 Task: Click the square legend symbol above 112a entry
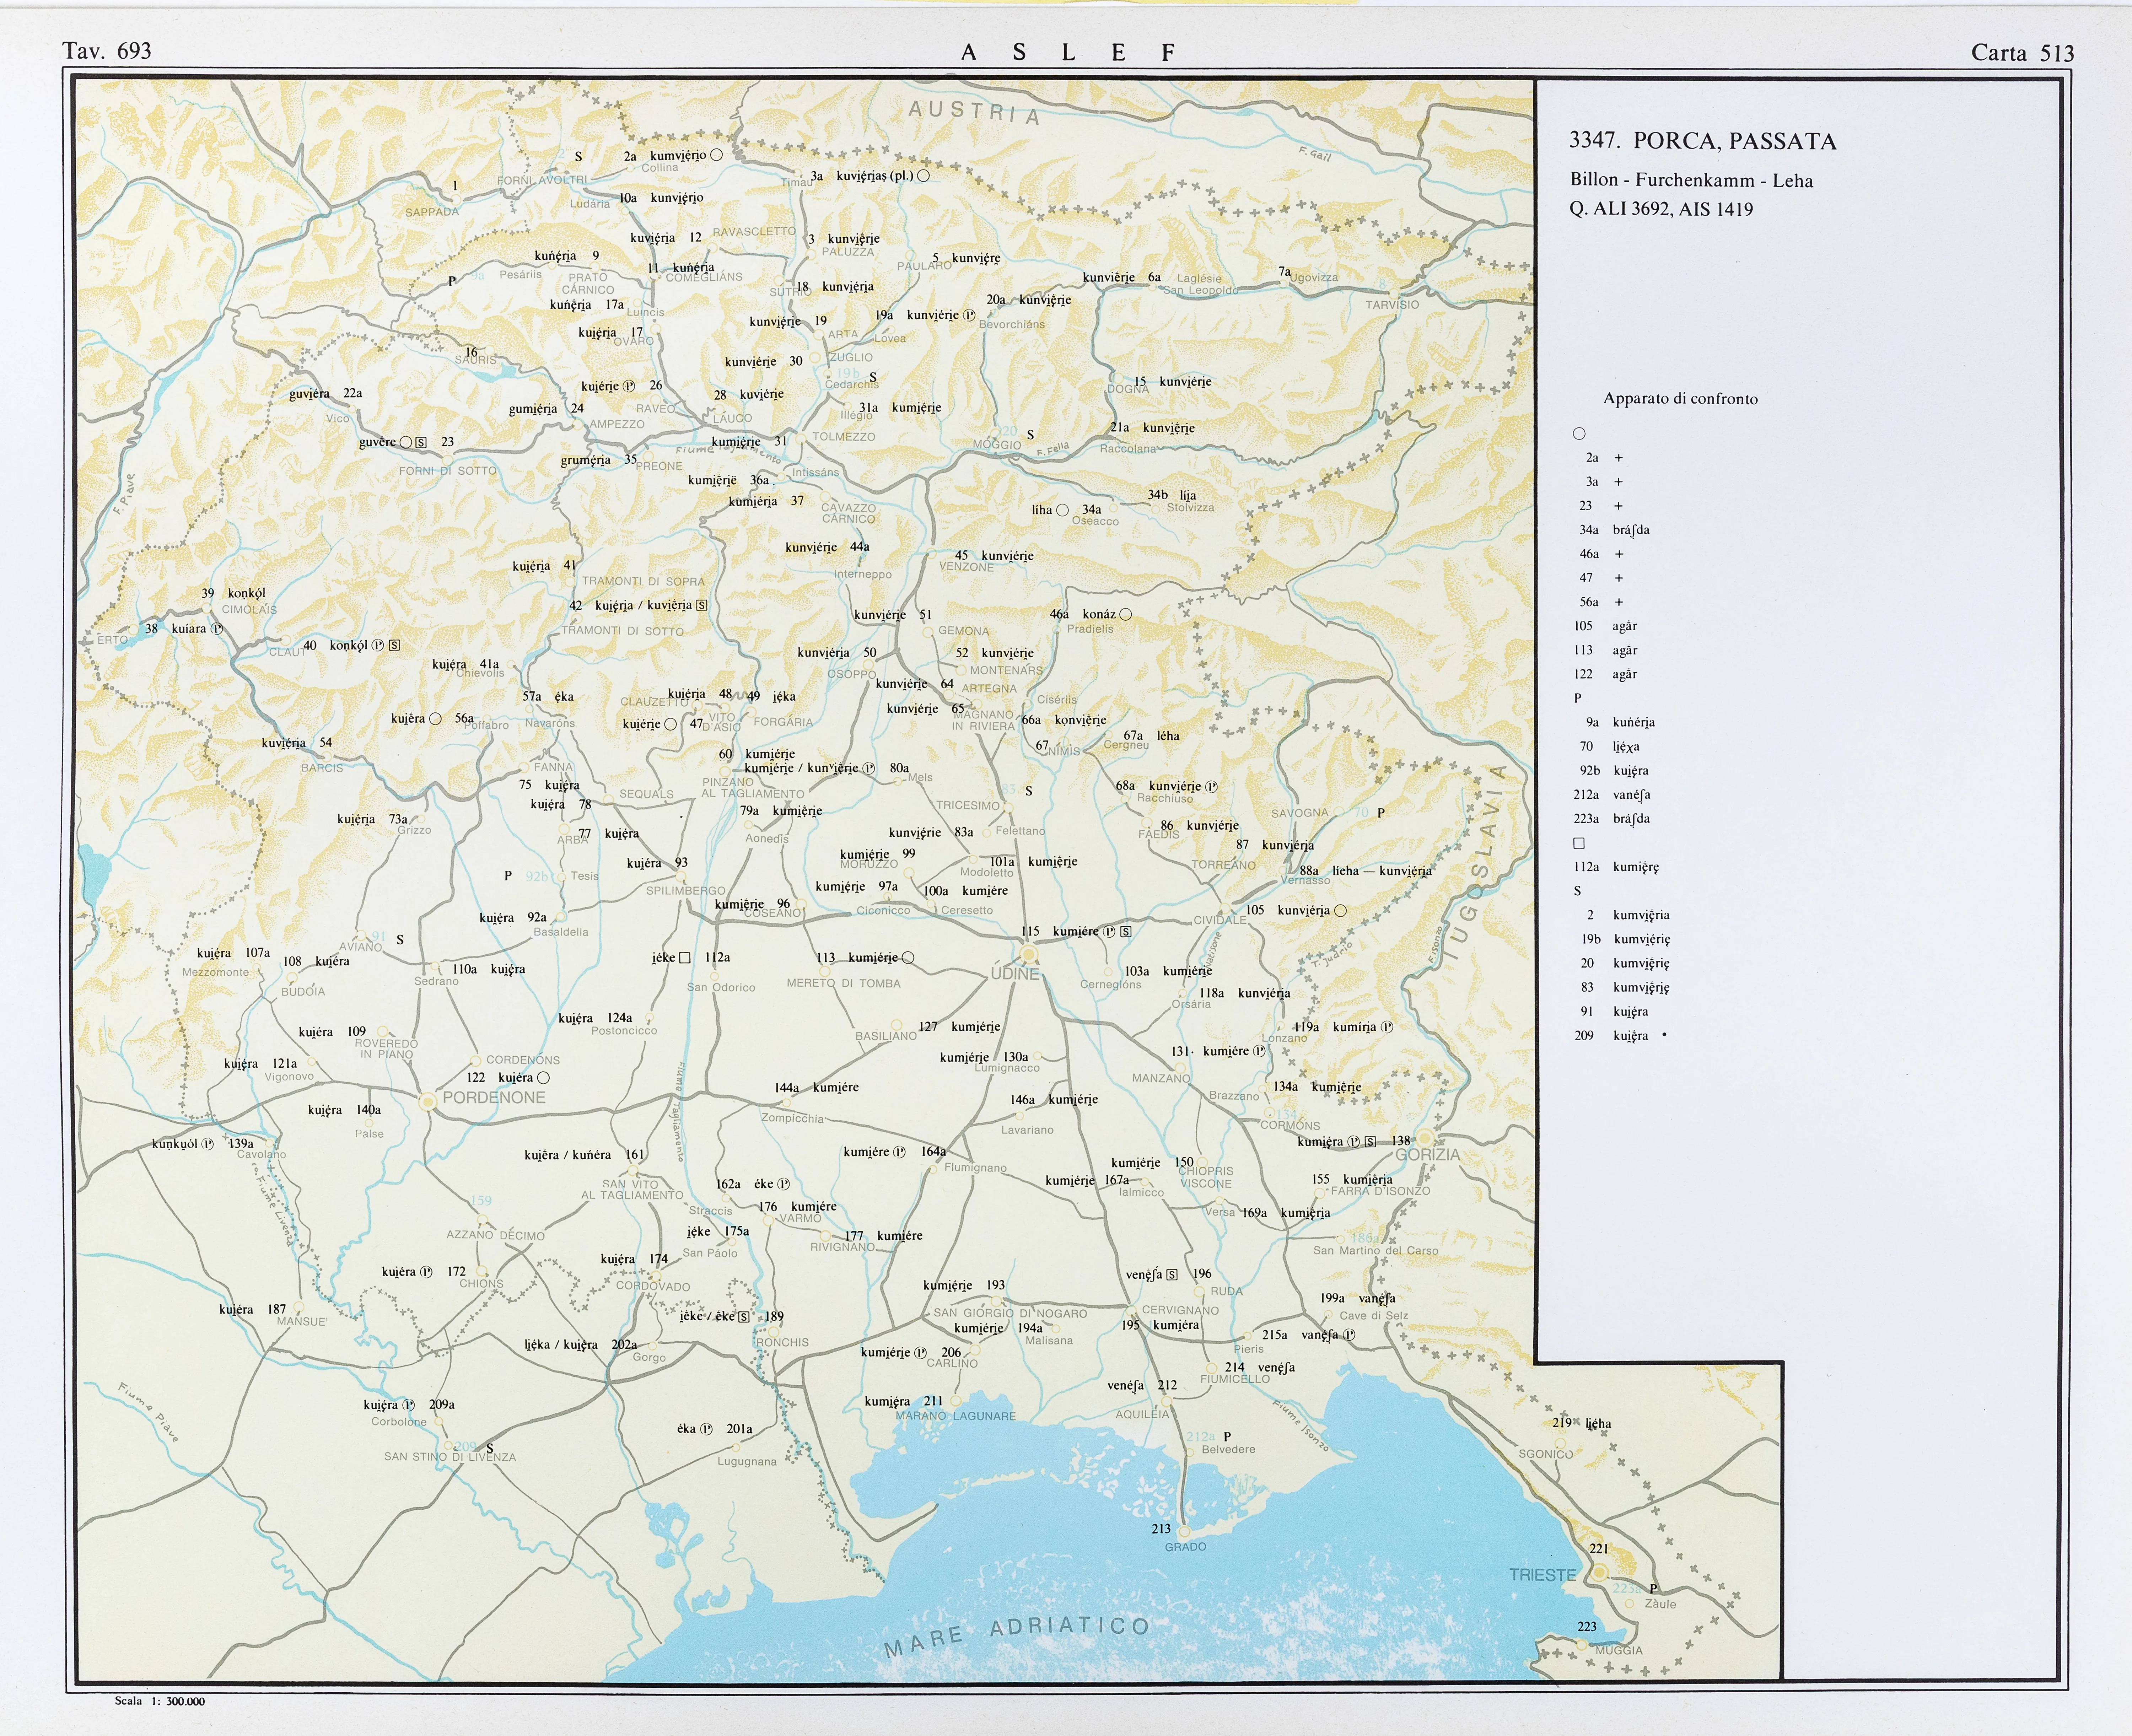1579,843
